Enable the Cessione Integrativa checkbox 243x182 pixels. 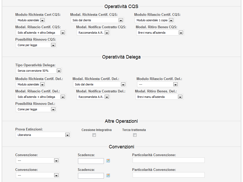pos(94,135)
